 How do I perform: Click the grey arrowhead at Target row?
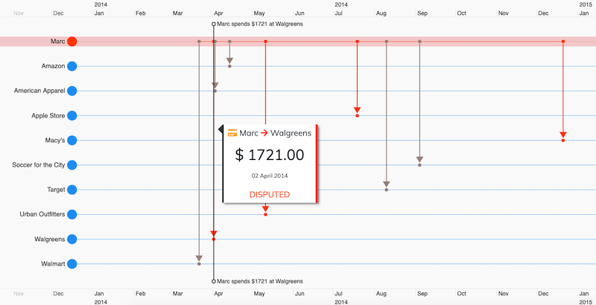(x=386, y=184)
